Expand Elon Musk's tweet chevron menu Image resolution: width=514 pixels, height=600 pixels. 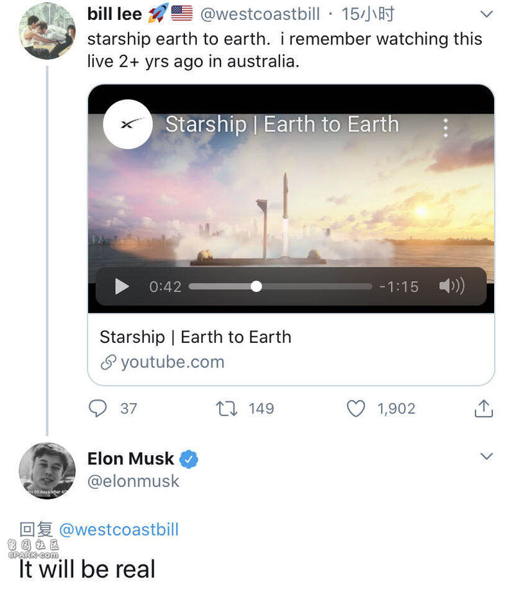pos(486,456)
